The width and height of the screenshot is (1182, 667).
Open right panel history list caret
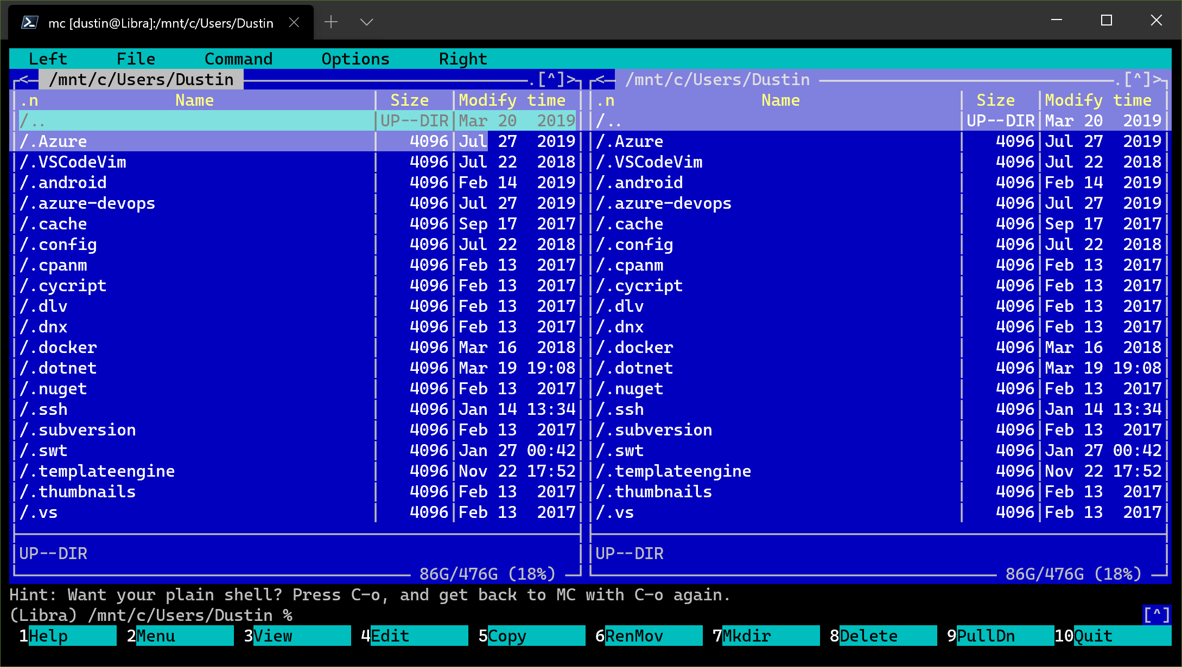coord(1137,80)
